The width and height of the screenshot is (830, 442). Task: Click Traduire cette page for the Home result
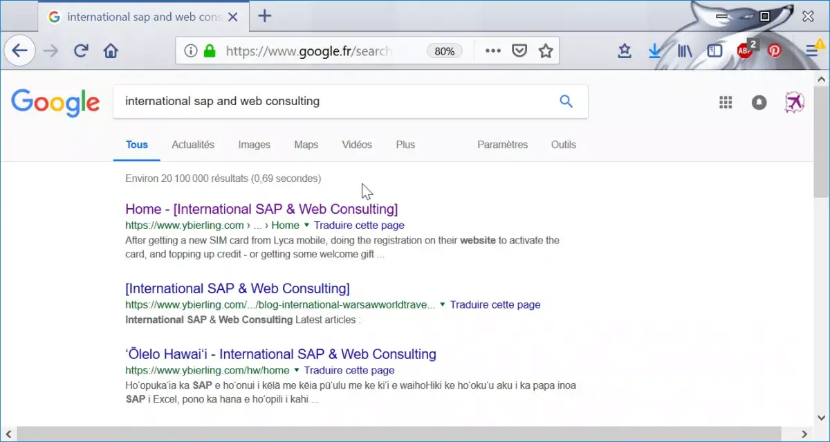click(359, 225)
